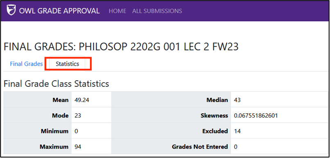Open ALL SUBMISSIONS in the navbar
The width and height of the screenshot is (330, 158).
(157, 11)
